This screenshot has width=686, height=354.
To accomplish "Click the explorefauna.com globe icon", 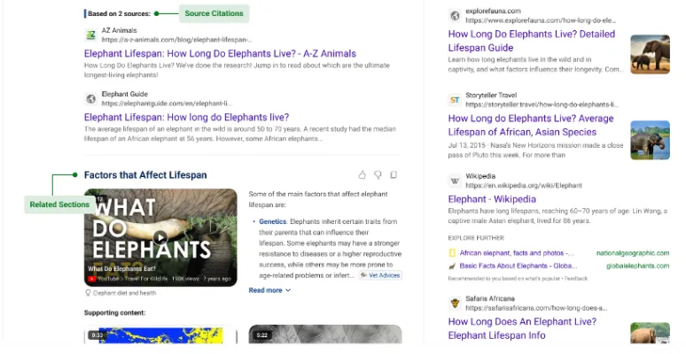I will [455, 15].
